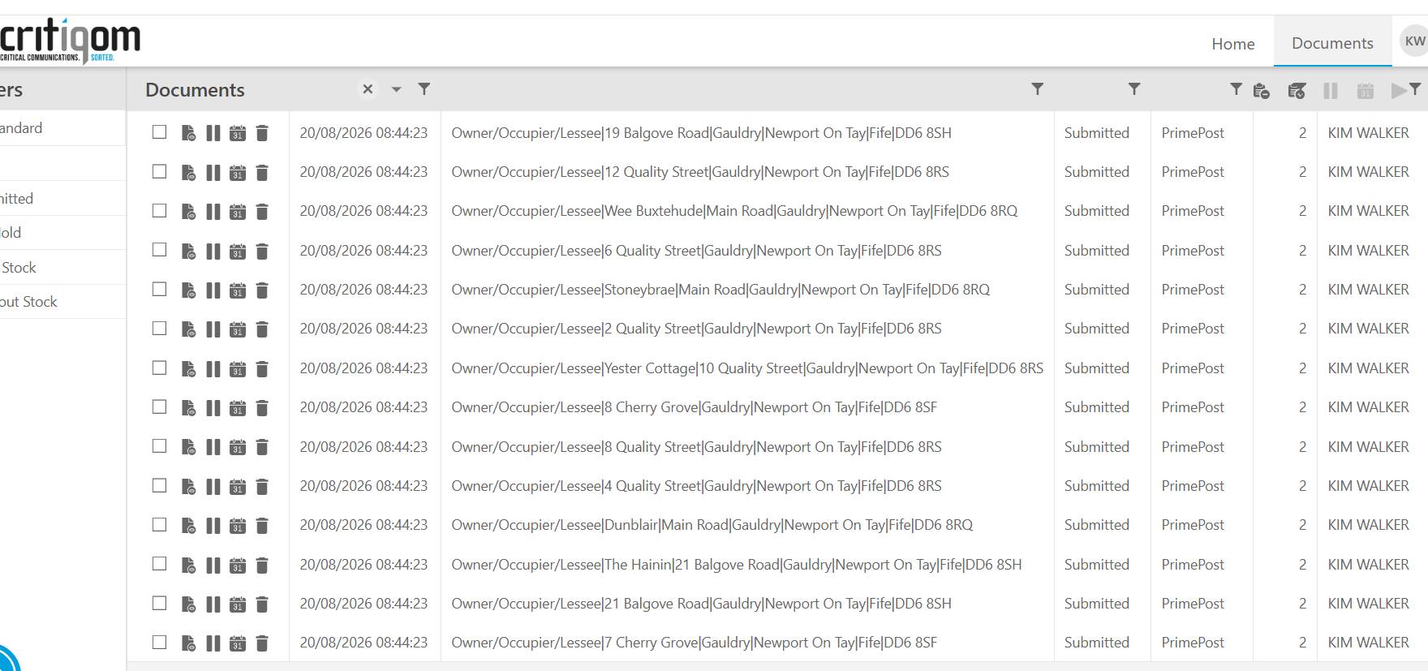This screenshot has width=1428, height=671.
Task: Expand the Documents header dropdown arrow
Action: coord(396,89)
